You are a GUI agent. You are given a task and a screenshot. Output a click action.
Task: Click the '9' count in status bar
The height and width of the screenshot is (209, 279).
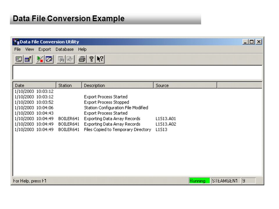pyautogui.click(x=248, y=181)
